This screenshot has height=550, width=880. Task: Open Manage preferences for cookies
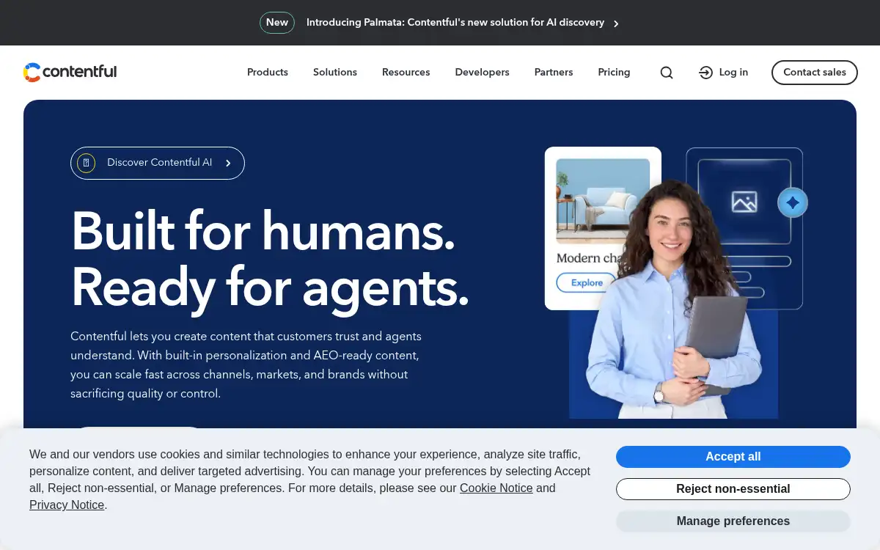click(733, 521)
